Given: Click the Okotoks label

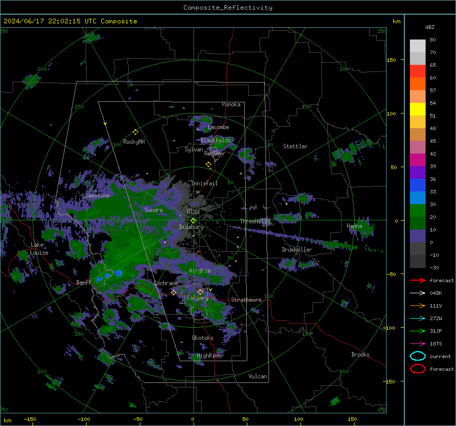Looking at the screenshot, I should pos(203,338).
